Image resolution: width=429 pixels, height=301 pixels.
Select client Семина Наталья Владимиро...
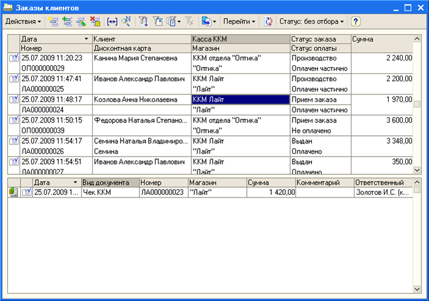point(141,141)
